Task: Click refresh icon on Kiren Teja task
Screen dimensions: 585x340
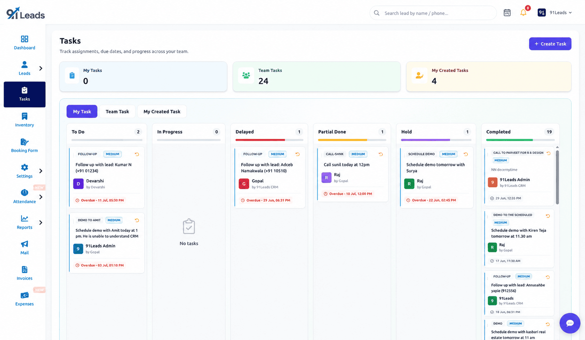Action: pyautogui.click(x=548, y=216)
